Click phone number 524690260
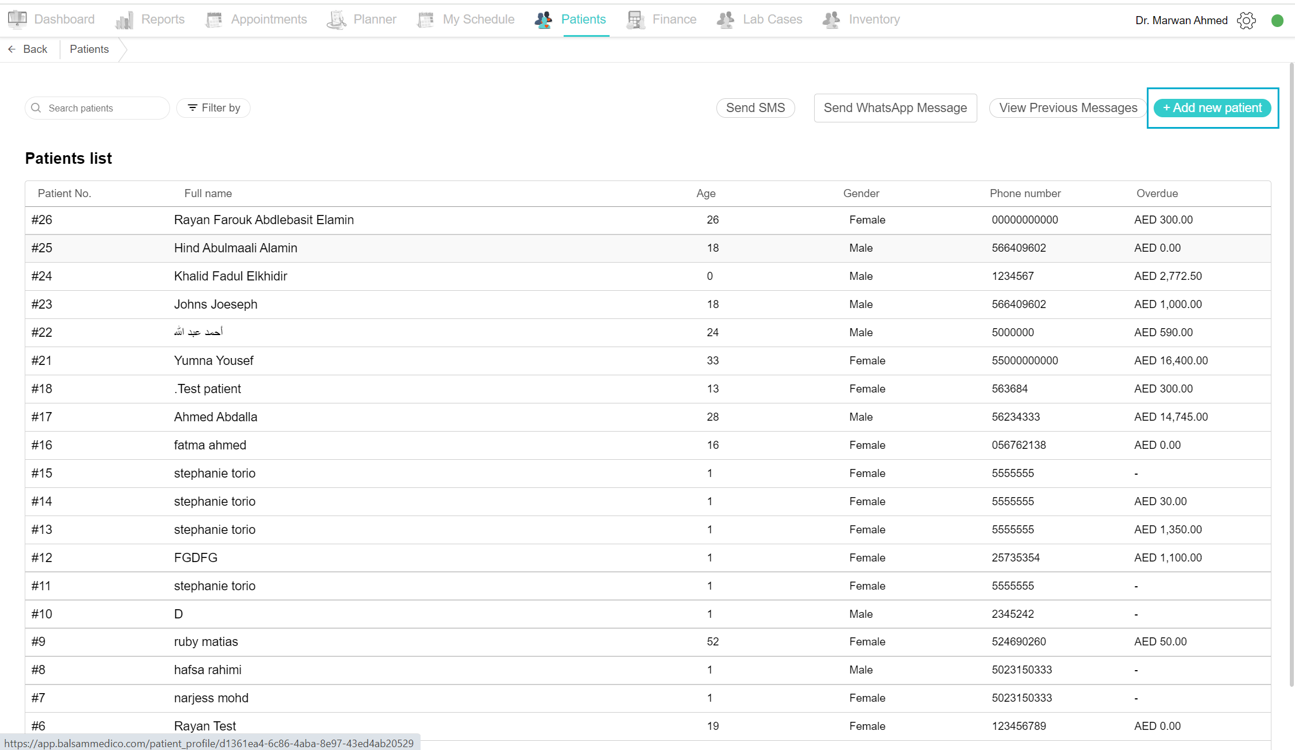This screenshot has width=1295, height=750. coord(1019,642)
